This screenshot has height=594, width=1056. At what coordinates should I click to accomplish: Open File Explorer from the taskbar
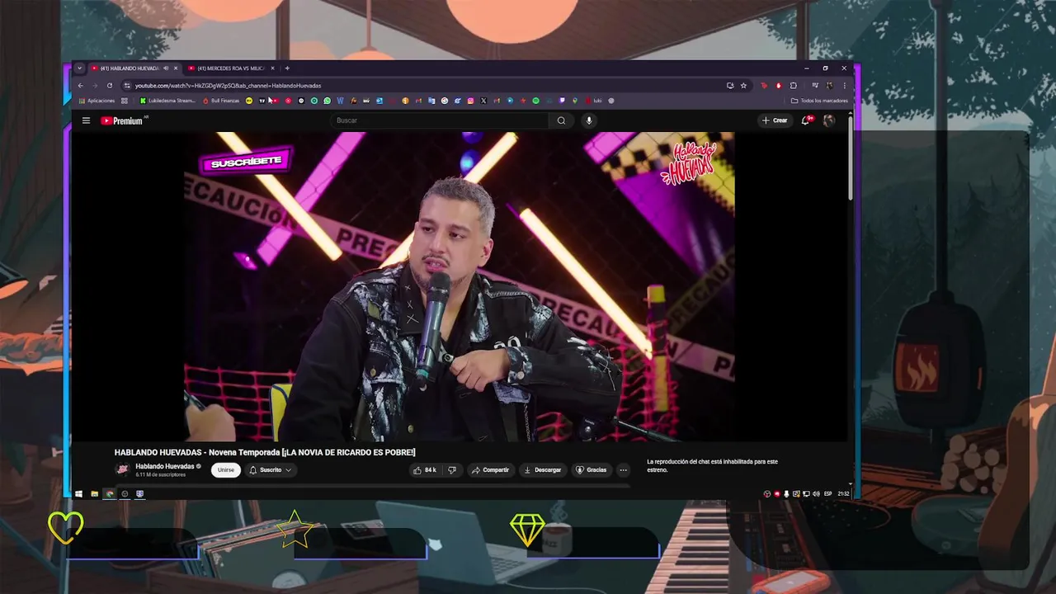tap(94, 493)
